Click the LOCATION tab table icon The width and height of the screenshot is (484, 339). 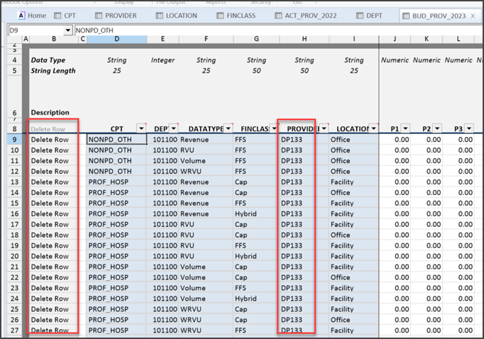click(x=158, y=16)
